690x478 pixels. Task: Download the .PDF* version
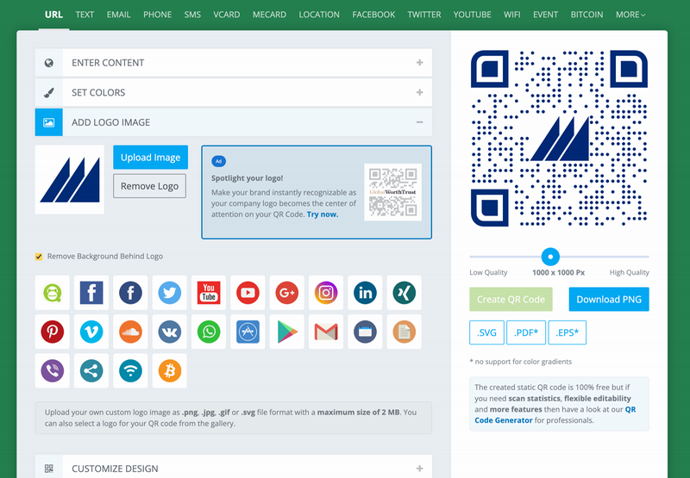pos(526,332)
